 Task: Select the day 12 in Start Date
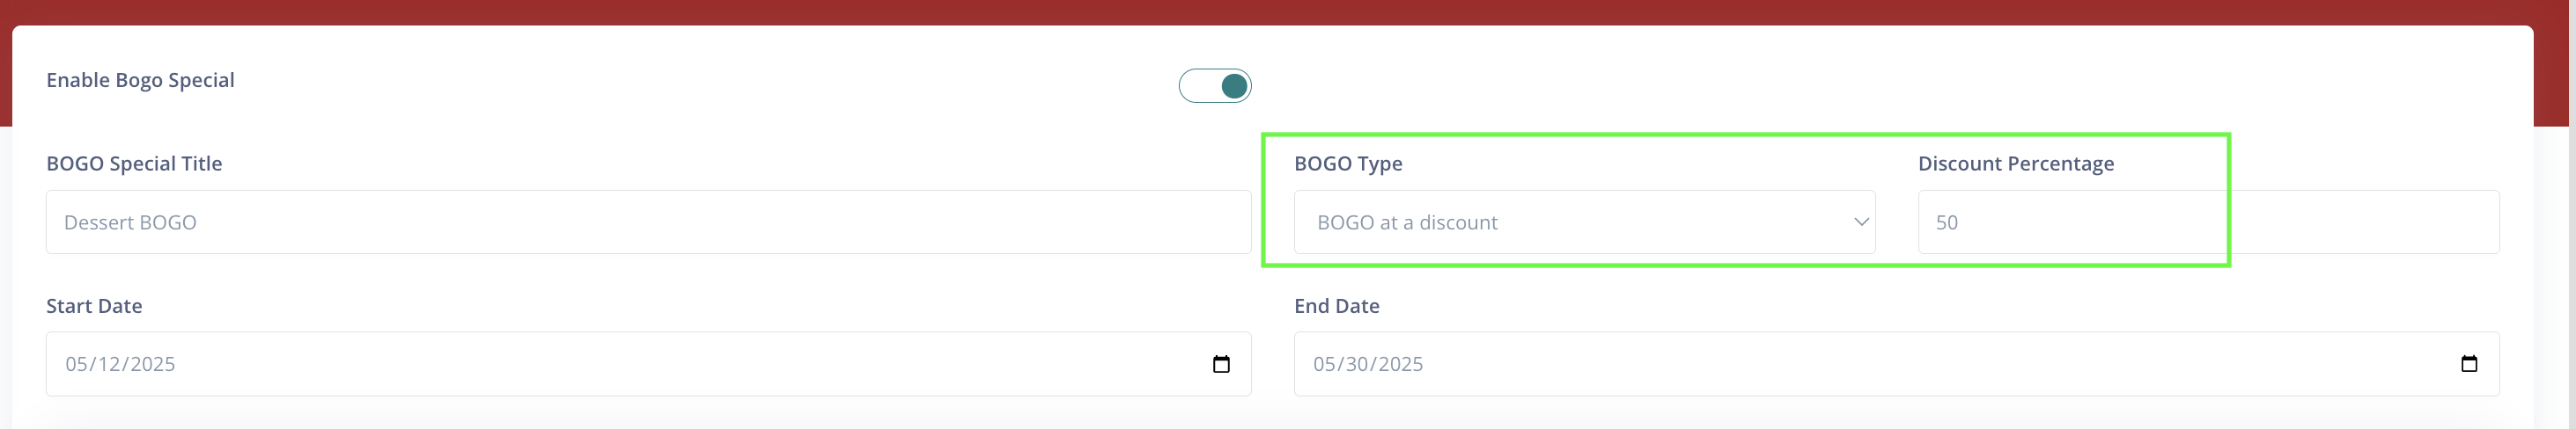click(x=109, y=364)
